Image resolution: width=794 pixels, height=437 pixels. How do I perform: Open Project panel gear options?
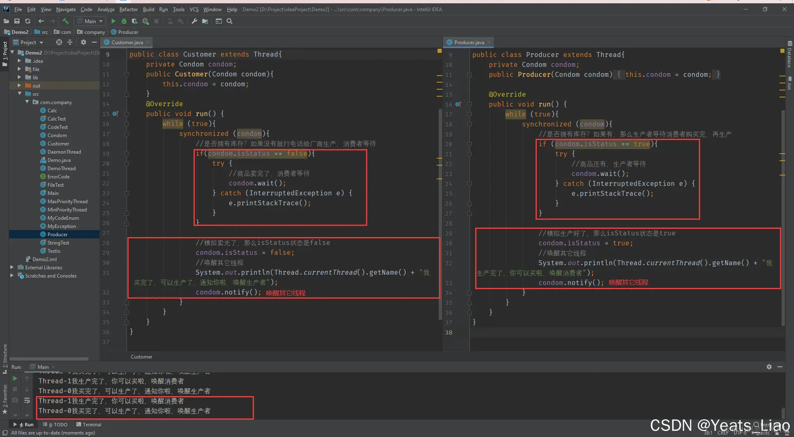point(83,42)
